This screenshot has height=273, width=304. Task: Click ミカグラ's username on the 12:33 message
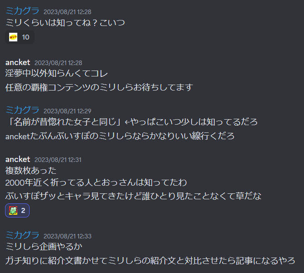tap(22, 235)
